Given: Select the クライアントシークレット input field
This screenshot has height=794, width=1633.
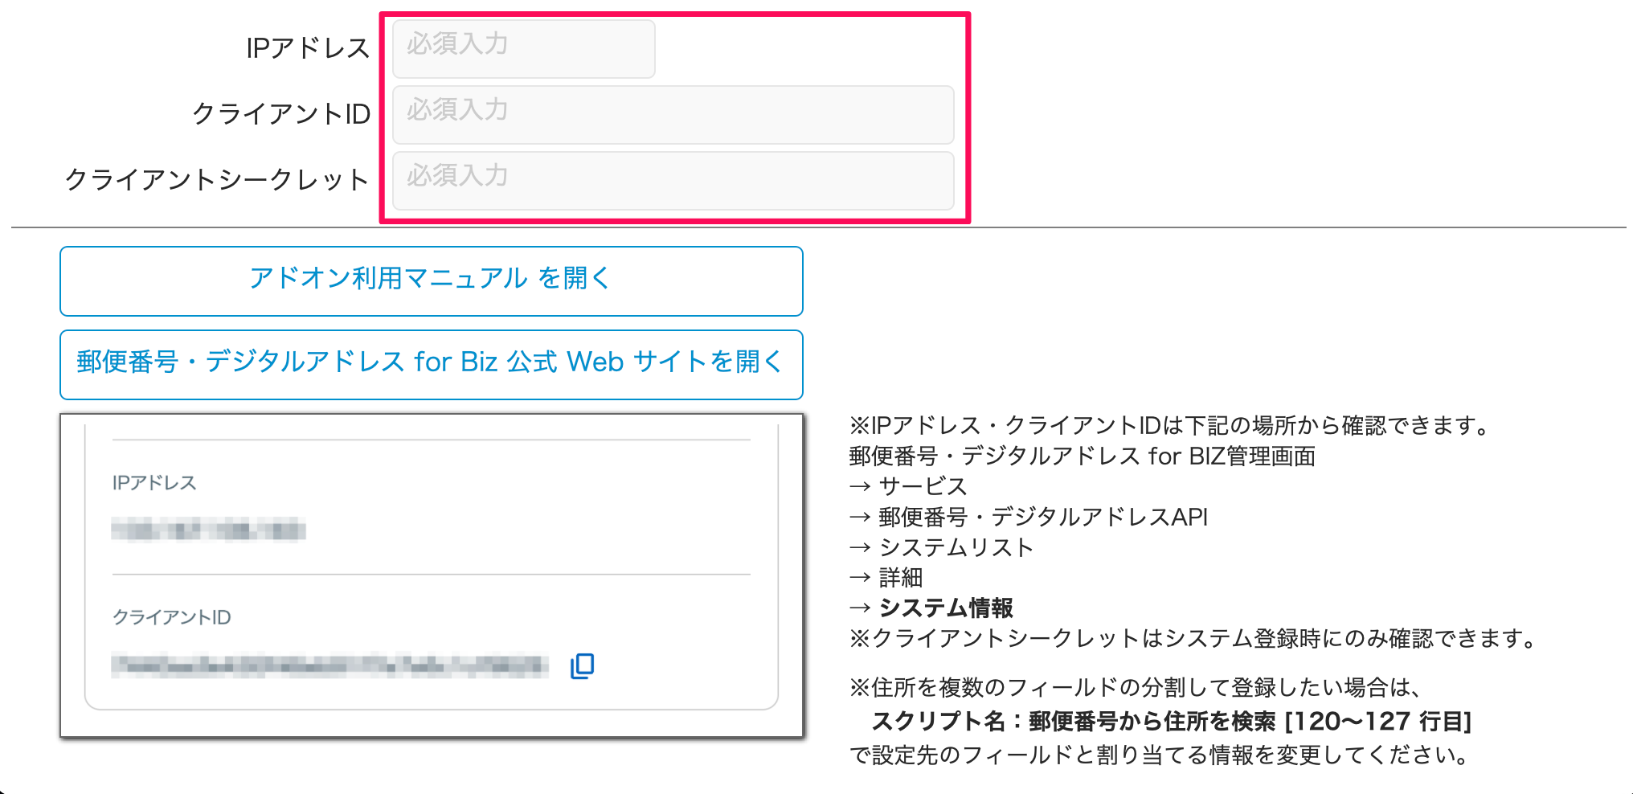Looking at the screenshot, I should [x=673, y=180].
